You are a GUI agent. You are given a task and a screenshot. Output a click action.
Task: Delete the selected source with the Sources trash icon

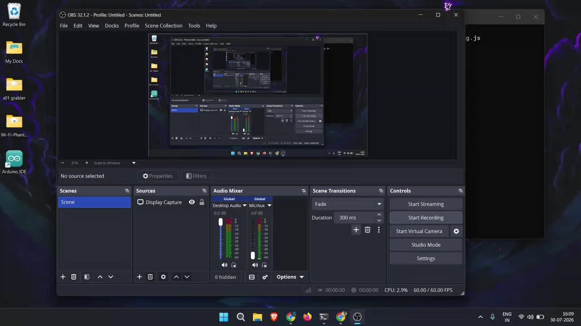coord(150,277)
